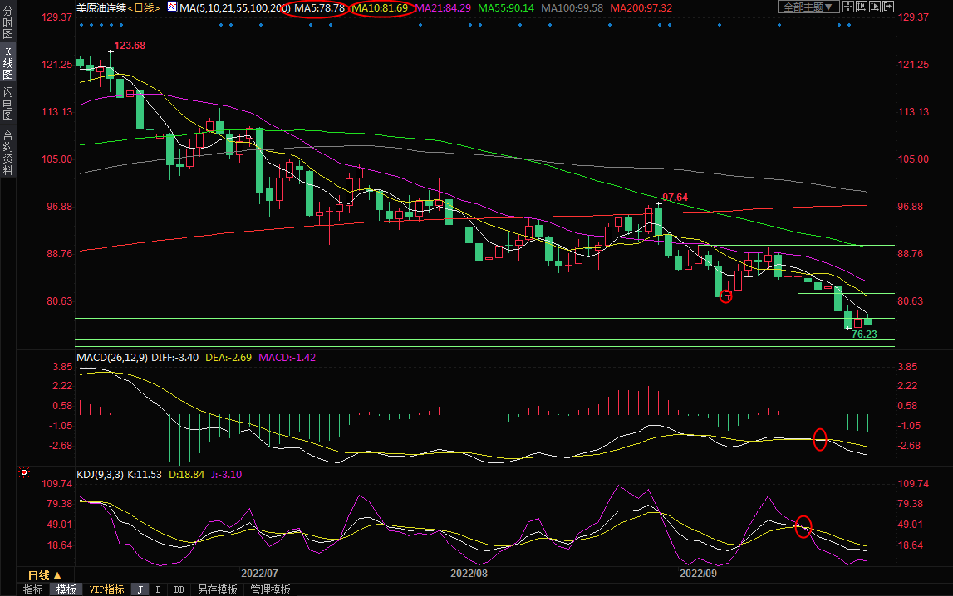The height and width of the screenshot is (596, 953).
Task: Switch to the 指标 bottom tab
Action: (33, 589)
